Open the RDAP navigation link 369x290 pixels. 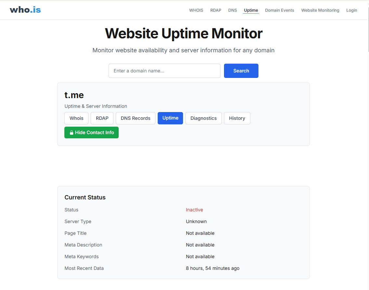click(216, 10)
